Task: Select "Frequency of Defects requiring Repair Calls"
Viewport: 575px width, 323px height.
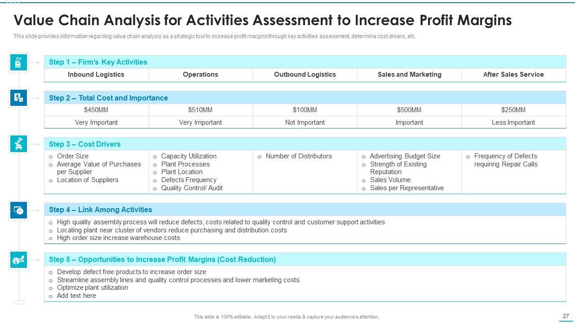Action: 506,160
